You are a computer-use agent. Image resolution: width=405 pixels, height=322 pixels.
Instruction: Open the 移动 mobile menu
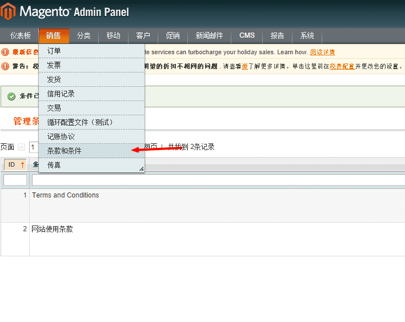(x=114, y=35)
